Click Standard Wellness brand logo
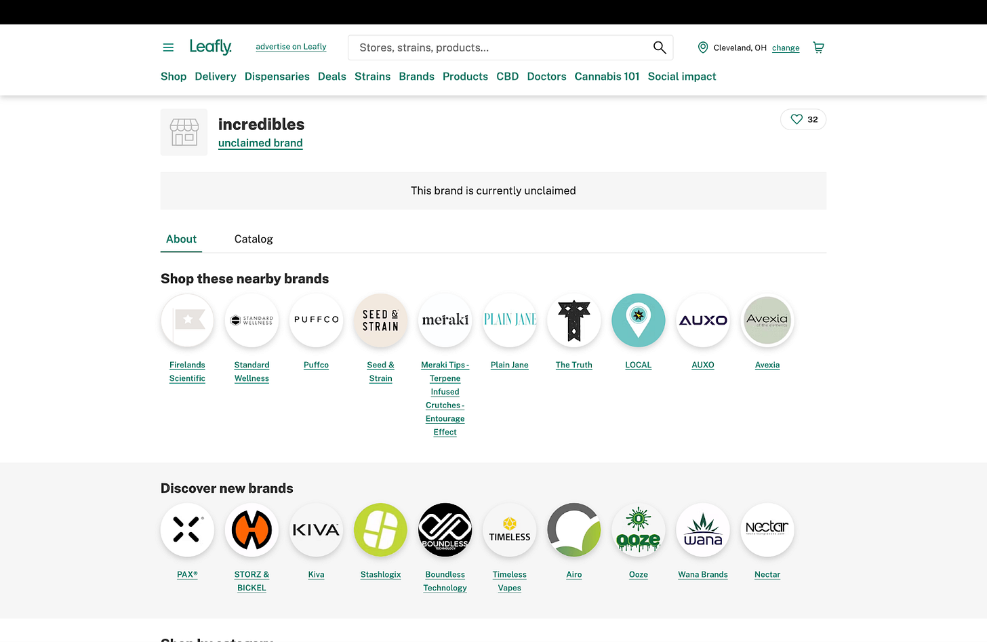This screenshot has height=642, width=987. (251, 320)
